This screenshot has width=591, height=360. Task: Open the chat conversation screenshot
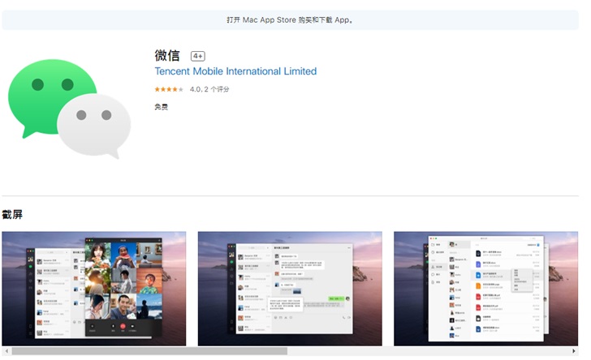(x=290, y=288)
